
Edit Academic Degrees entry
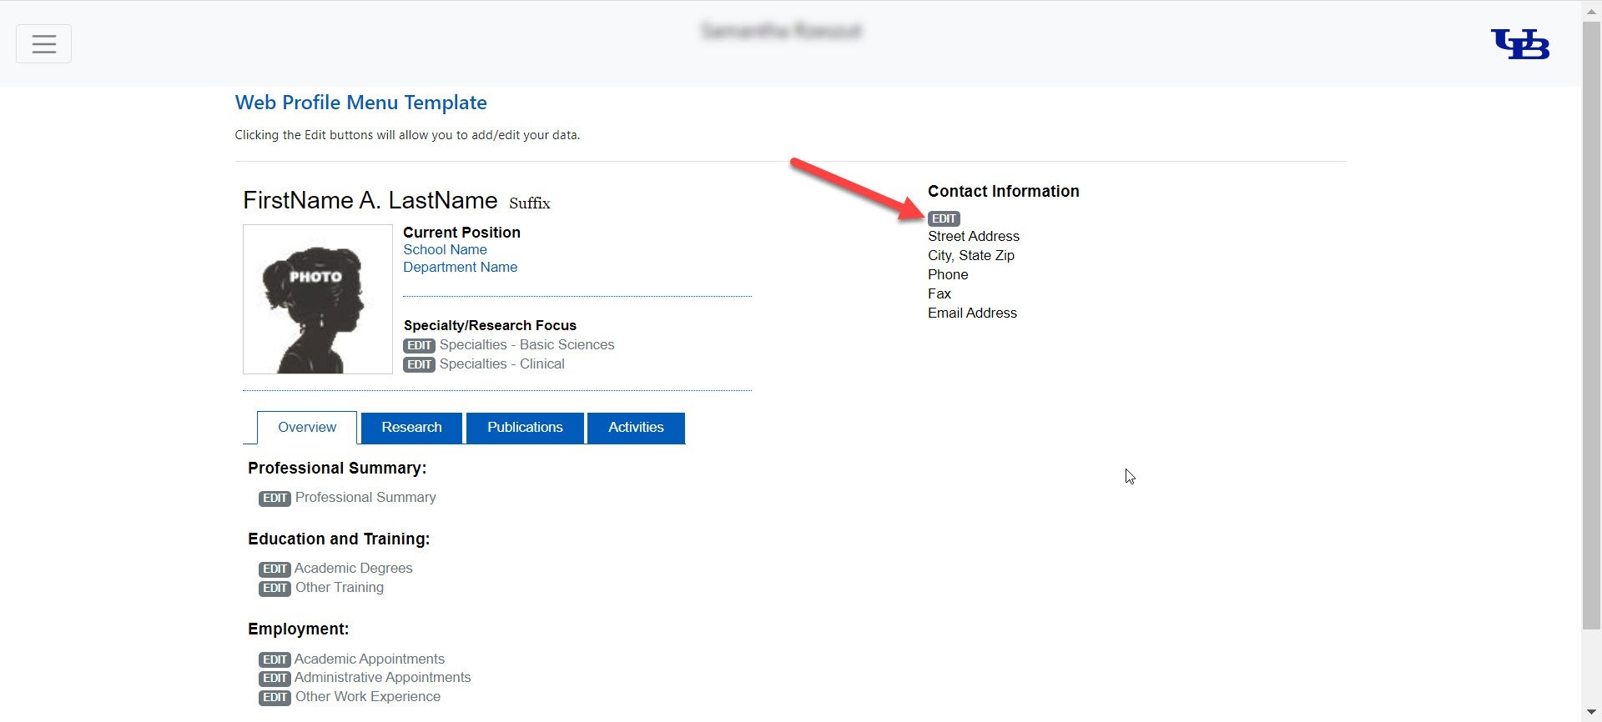tap(275, 569)
